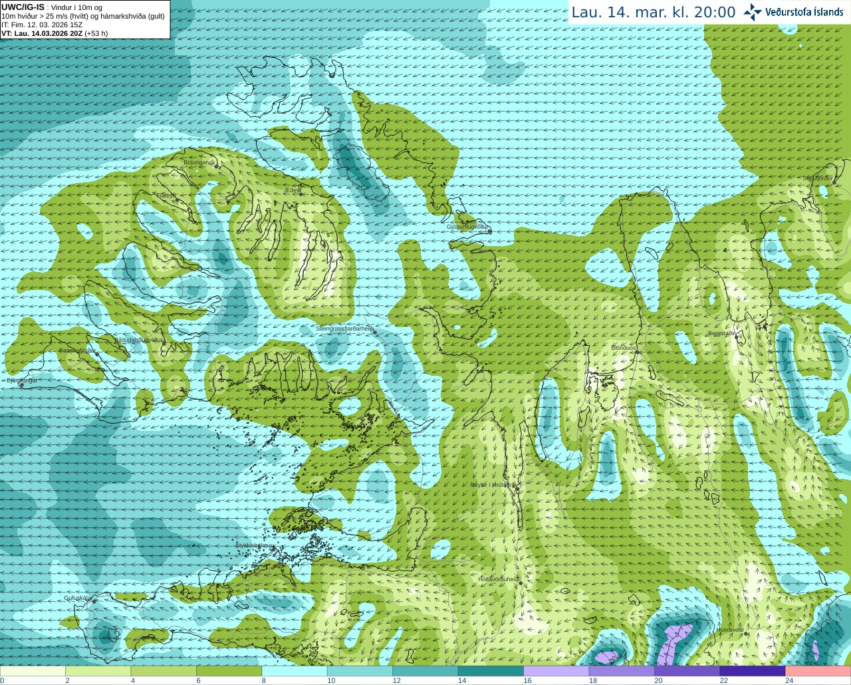Viewport: 851px width, 685px height.
Task: Click the 10m hviður > 25 m/s legend line
Action: [83, 16]
